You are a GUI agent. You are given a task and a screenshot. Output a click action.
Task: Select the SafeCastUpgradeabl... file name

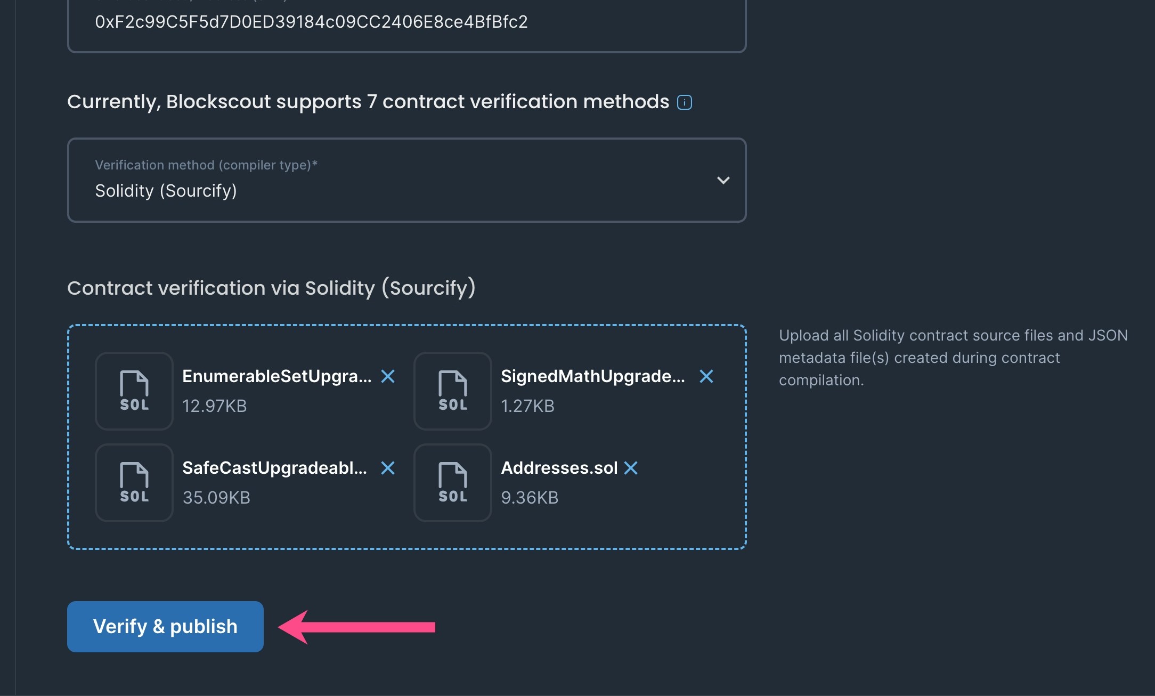(x=275, y=468)
